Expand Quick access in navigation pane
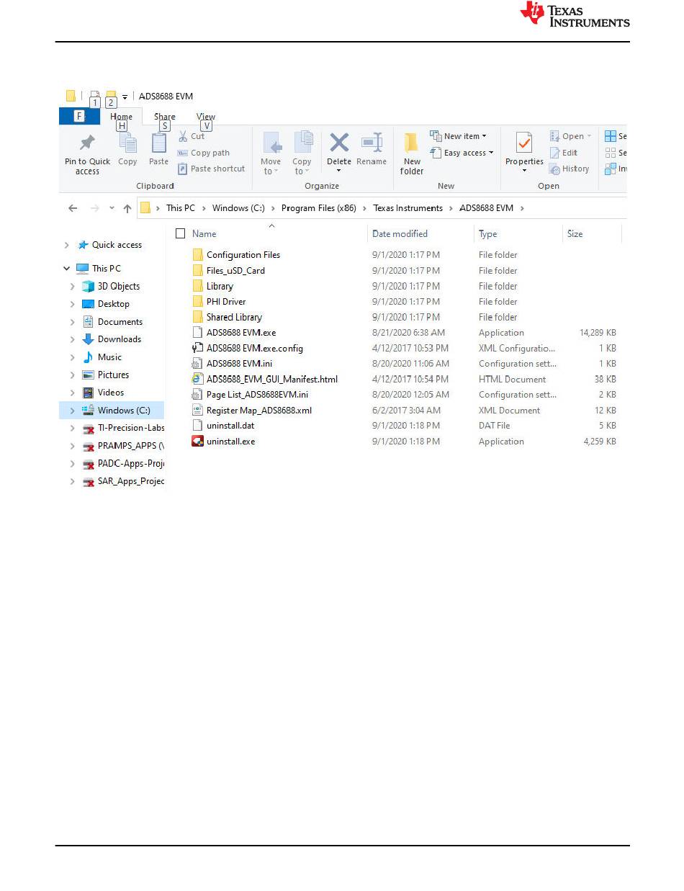Image resolution: width=684 pixels, height=891 pixels. (x=67, y=245)
